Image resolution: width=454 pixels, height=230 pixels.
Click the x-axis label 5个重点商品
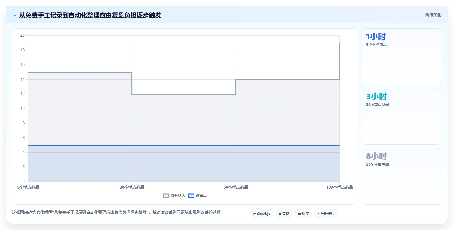pos(28,187)
